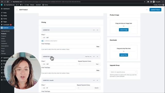Edit the 997 price field

coord(71,37)
